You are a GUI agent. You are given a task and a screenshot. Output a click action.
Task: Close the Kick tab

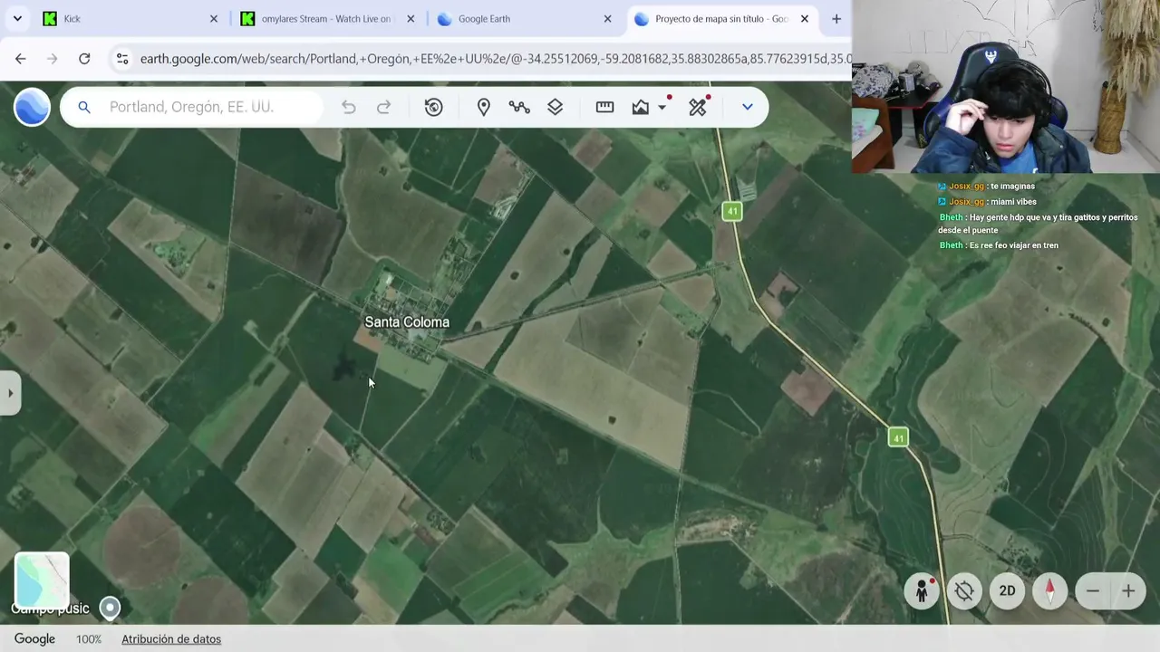coord(214,19)
